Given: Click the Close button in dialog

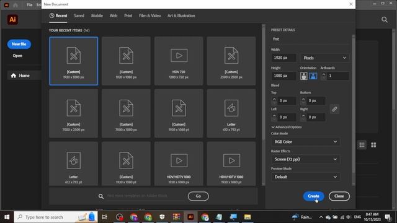Looking at the screenshot, I should (x=339, y=196).
